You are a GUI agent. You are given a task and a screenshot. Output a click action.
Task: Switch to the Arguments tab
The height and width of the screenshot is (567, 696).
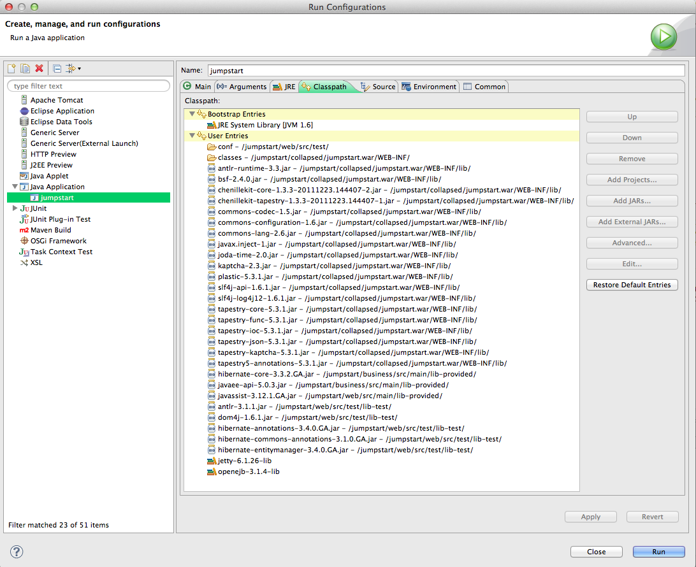click(242, 87)
